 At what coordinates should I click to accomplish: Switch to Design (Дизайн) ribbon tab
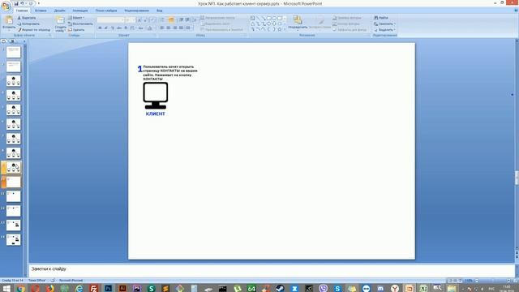coord(59,11)
